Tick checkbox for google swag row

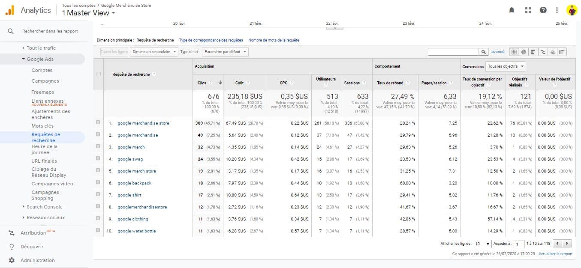click(98, 159)
